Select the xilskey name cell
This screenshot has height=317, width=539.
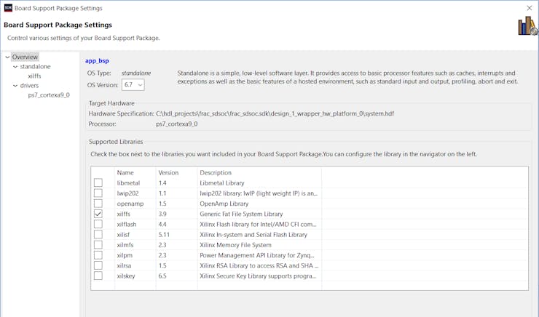click(x=126, y=276)
